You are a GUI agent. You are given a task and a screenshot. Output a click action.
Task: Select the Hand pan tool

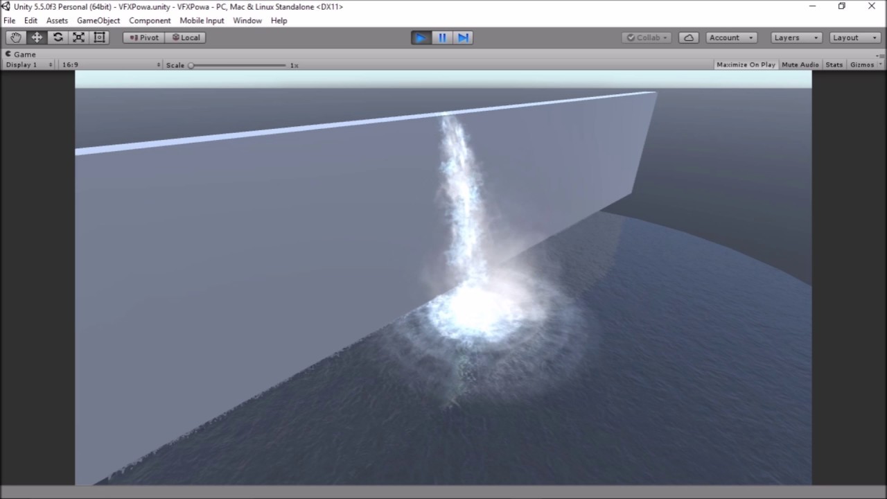(x=16, y=37)
